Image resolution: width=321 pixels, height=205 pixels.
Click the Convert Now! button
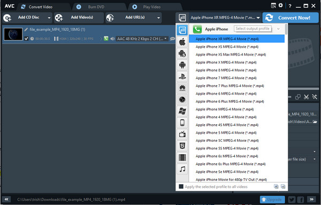click(291, 18)
